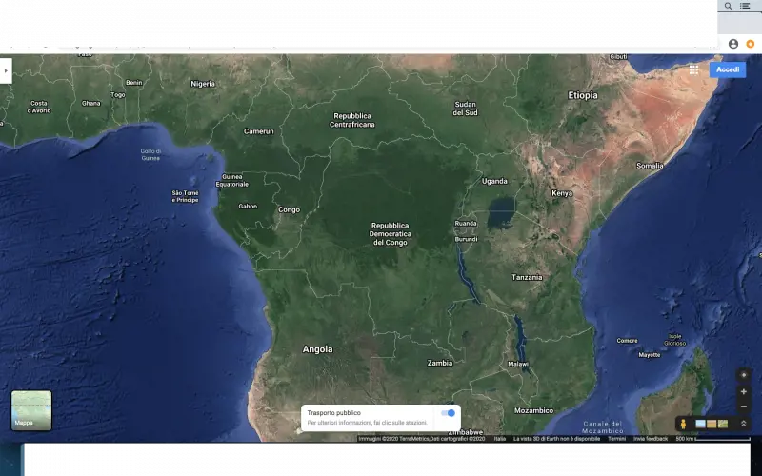This screenshot has height=476, width=762.
Task: Click the Repubblica Democratica del Congo label
Action: pyautogui.click(x=390, y=233)
